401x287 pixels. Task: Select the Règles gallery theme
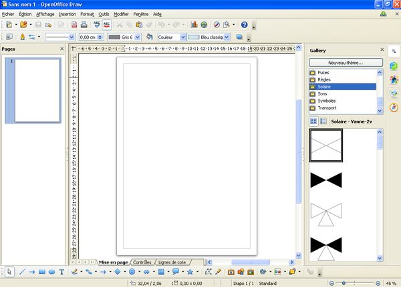point(343,79)
